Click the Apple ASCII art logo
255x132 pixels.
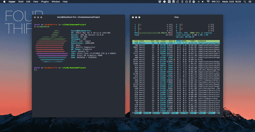click(52, 46)
